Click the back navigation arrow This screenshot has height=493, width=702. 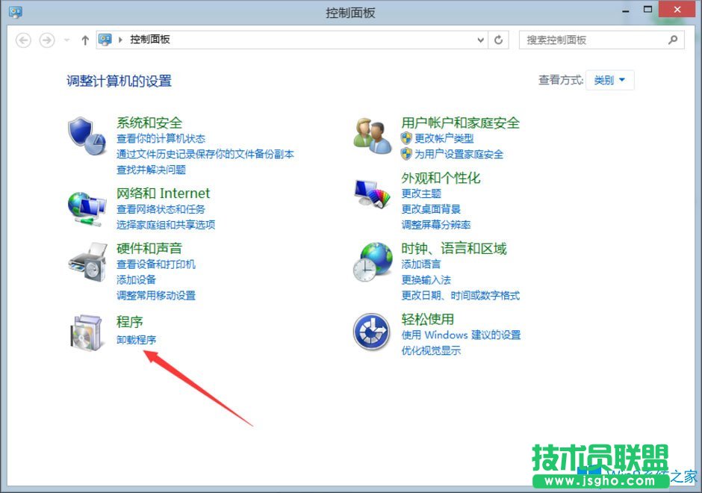[23, 40]
